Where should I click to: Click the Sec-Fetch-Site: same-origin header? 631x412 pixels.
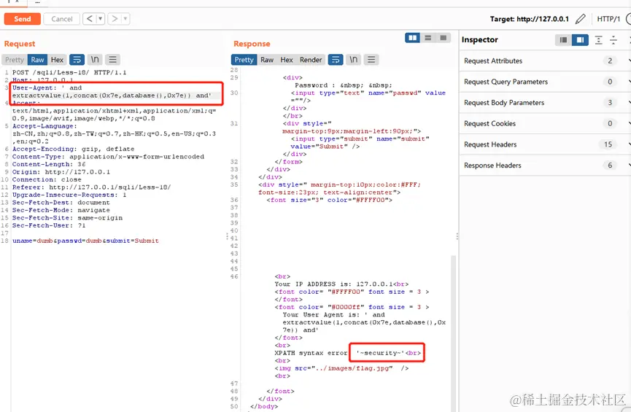pos(67,218)
